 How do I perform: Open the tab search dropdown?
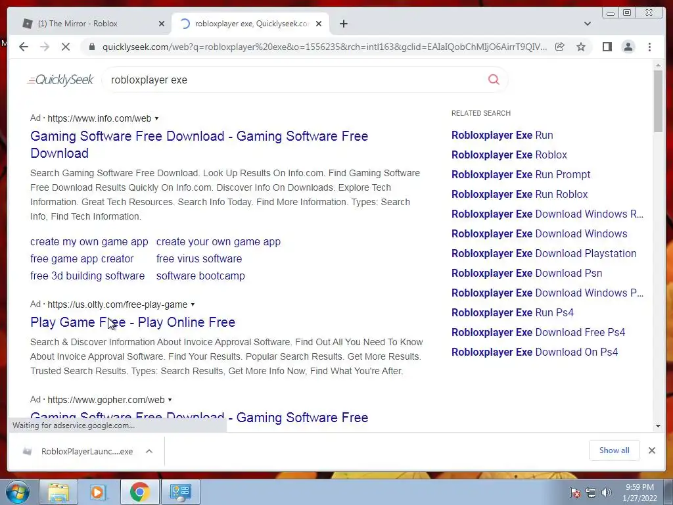pyautogui.click(x=588, y=24)
